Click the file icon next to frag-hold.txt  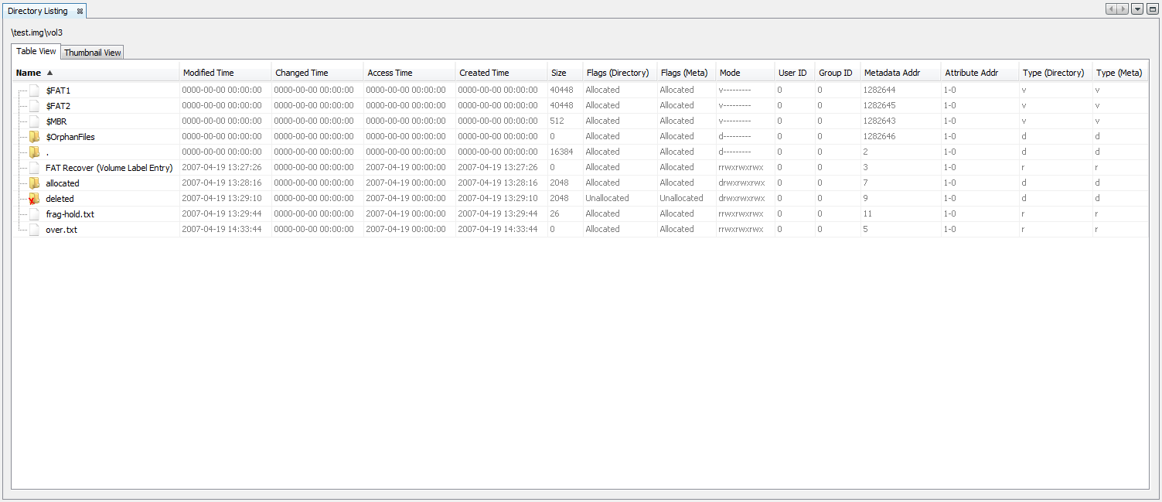34,213
